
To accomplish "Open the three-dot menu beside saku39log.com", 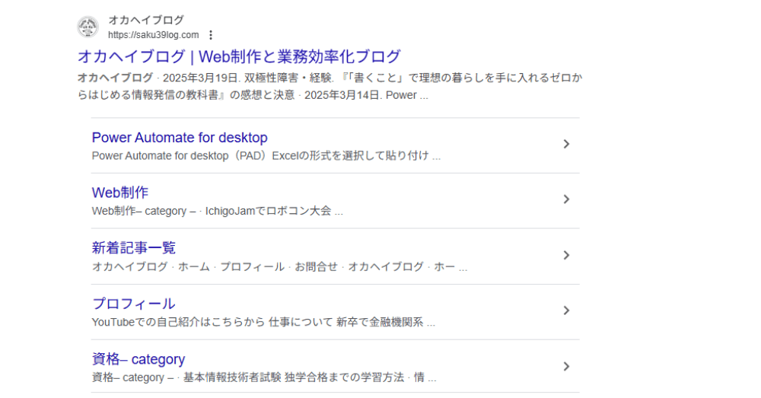I will pos(211,35).
